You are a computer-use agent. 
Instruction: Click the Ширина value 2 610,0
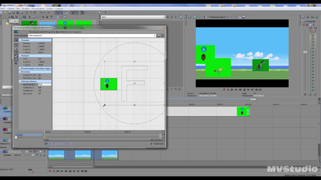point(41,43)
